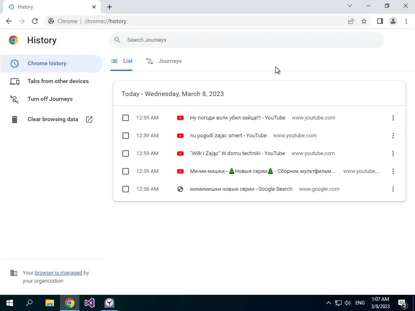415x311 pixels.
Task: Open actions menu for Ми-ми-мишки entry
Action: pyautogui.click(x=393, y=171)
